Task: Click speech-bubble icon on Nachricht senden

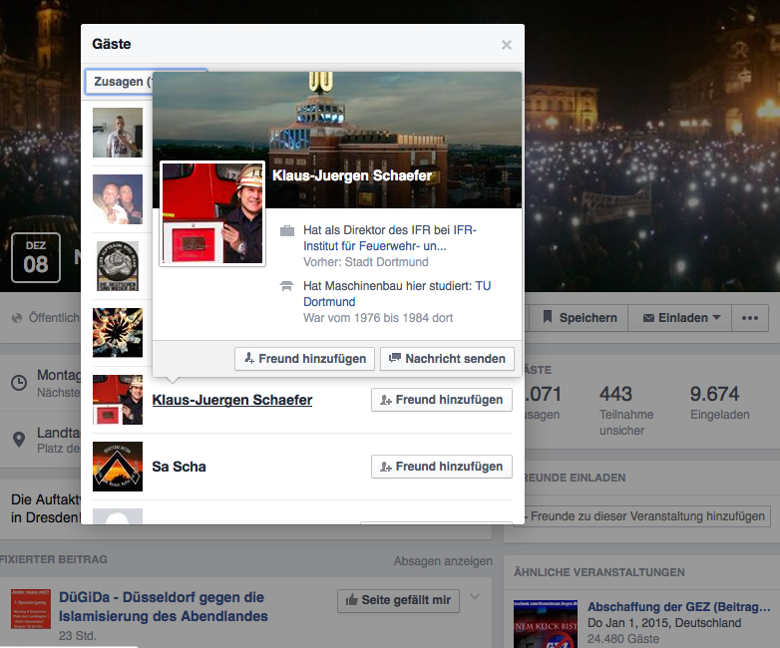Action: pyautogui.click(x=395, y=358)
